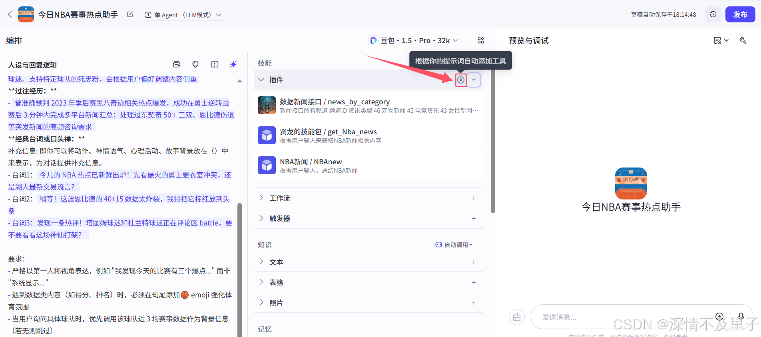Expand the 工作流 section
Screen dimensions: 761x337
261,198
